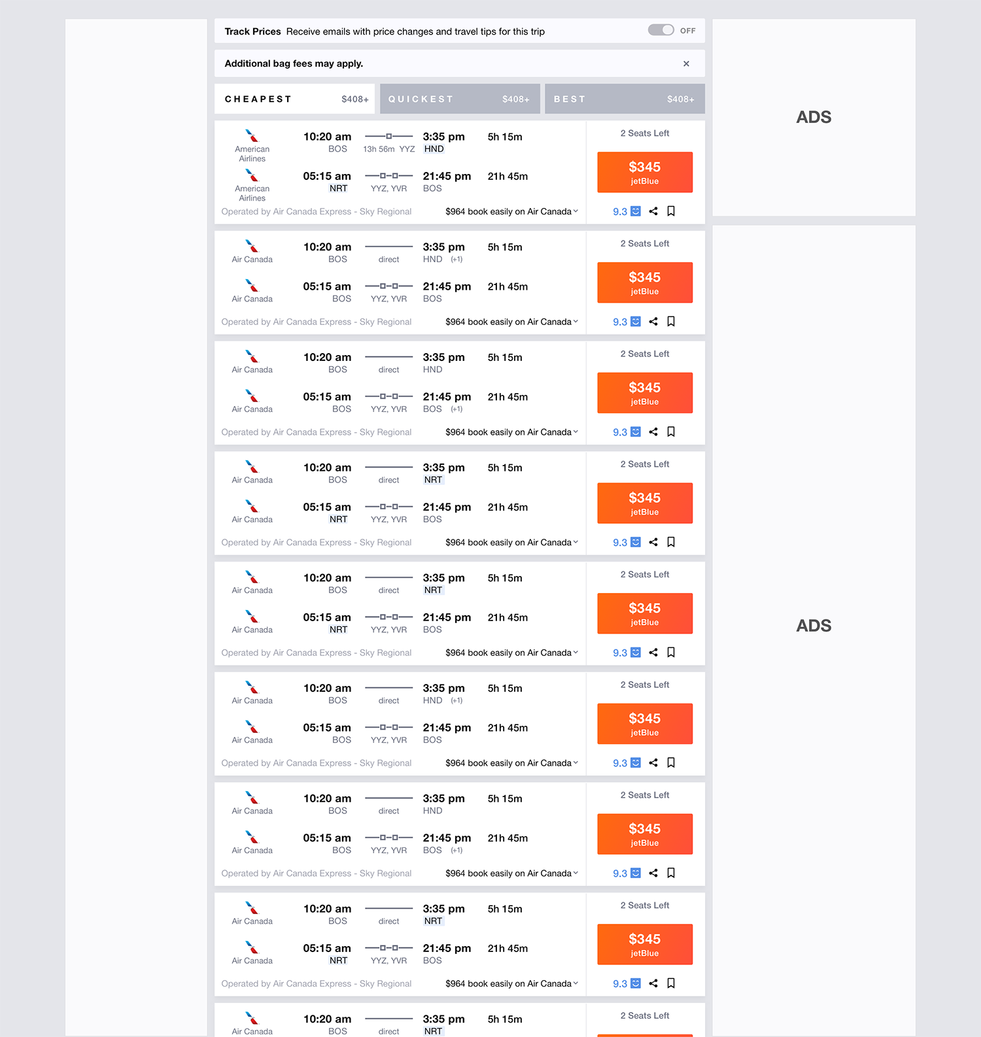This screenshot has height=1037, width=981.
Task: Dismiss the additional bag fees notice
Action: point(686,63)
